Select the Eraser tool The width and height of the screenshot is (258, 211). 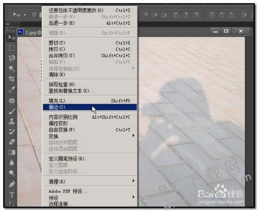click(12, 142)
